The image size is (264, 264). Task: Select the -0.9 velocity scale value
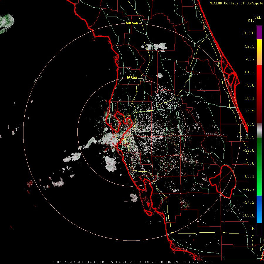(250, 124)
